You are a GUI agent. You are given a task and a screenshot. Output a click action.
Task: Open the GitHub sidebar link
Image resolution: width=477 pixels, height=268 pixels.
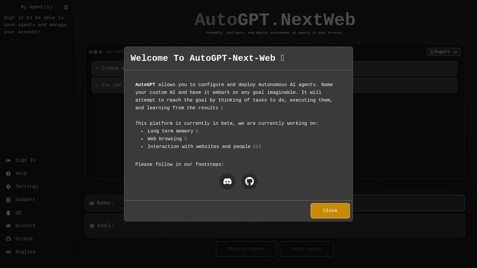[x=36, y=239]
